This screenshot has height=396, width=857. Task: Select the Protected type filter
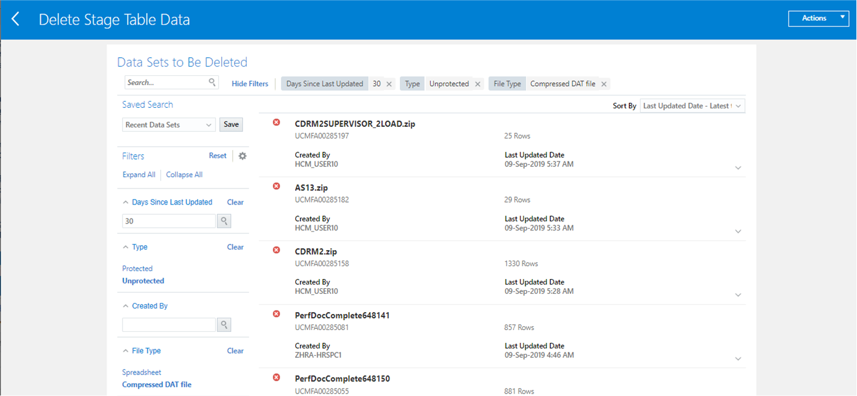pyautogui.click(x=137, y=269)
